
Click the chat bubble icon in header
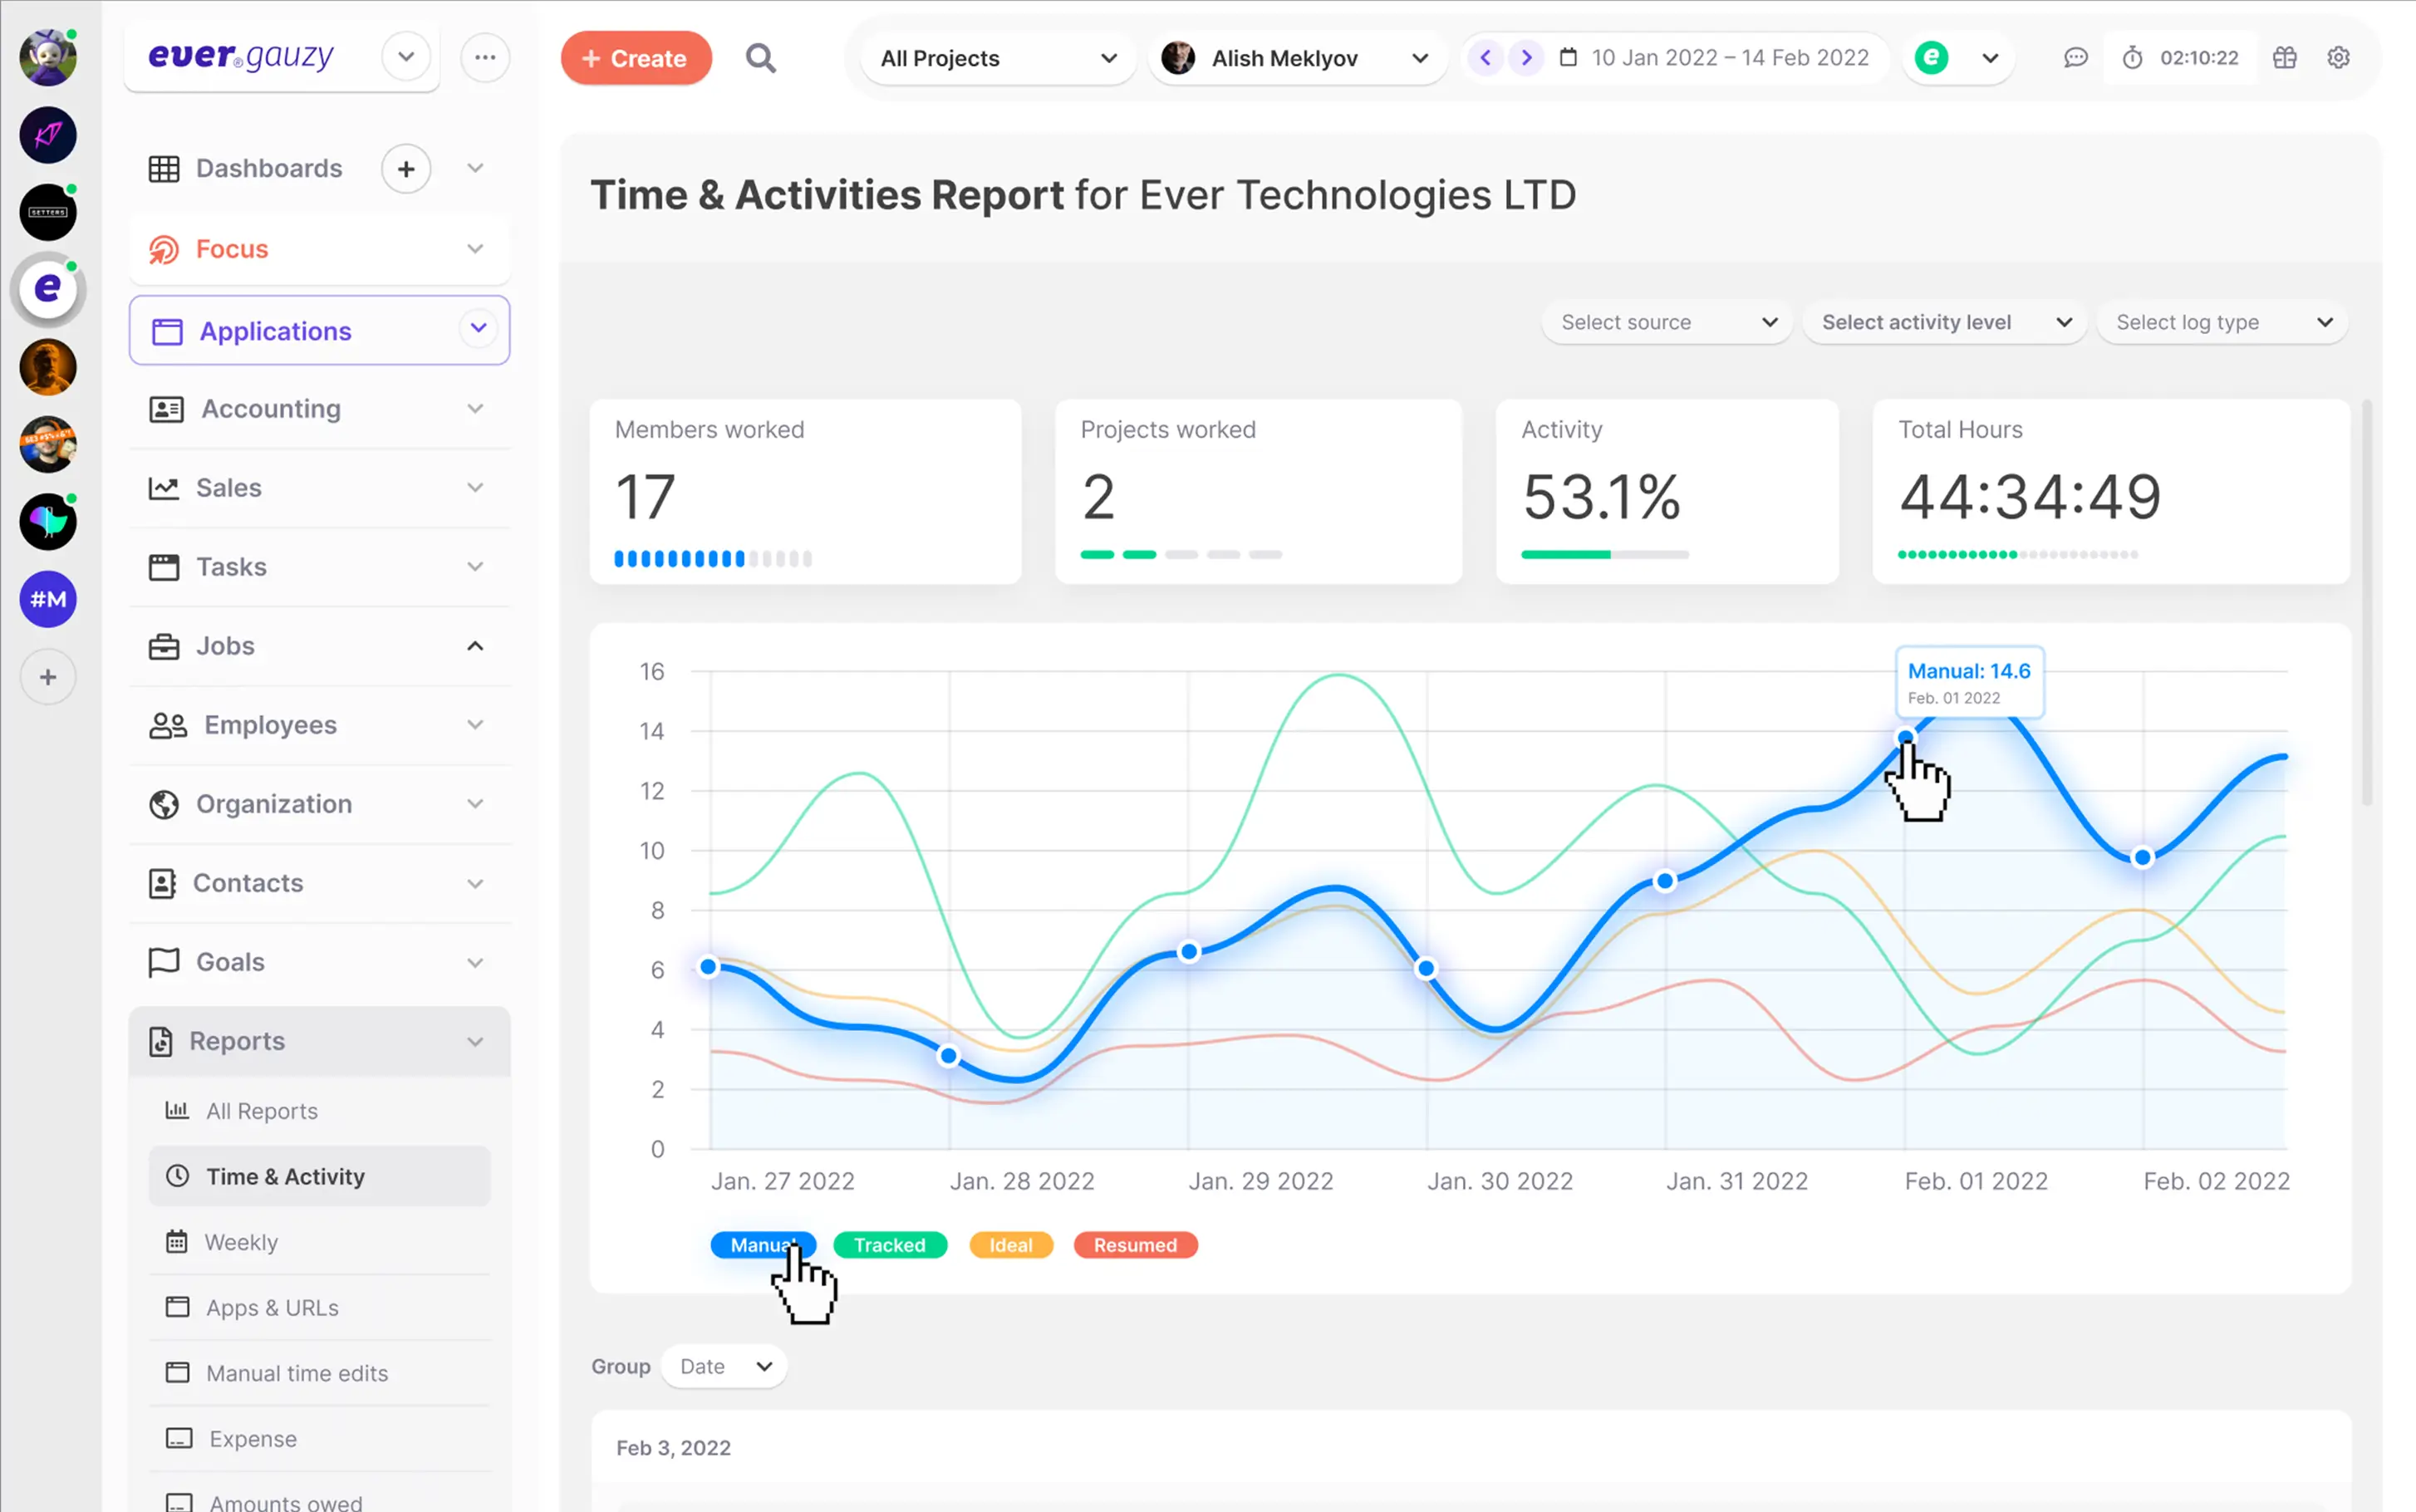tap(2076, 57)
